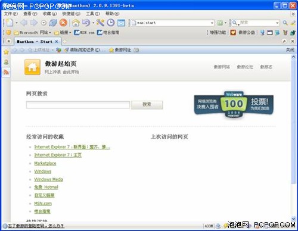Go back with the Back arrow
Screen dimensions: 298x231
click(x=24, y=23)
